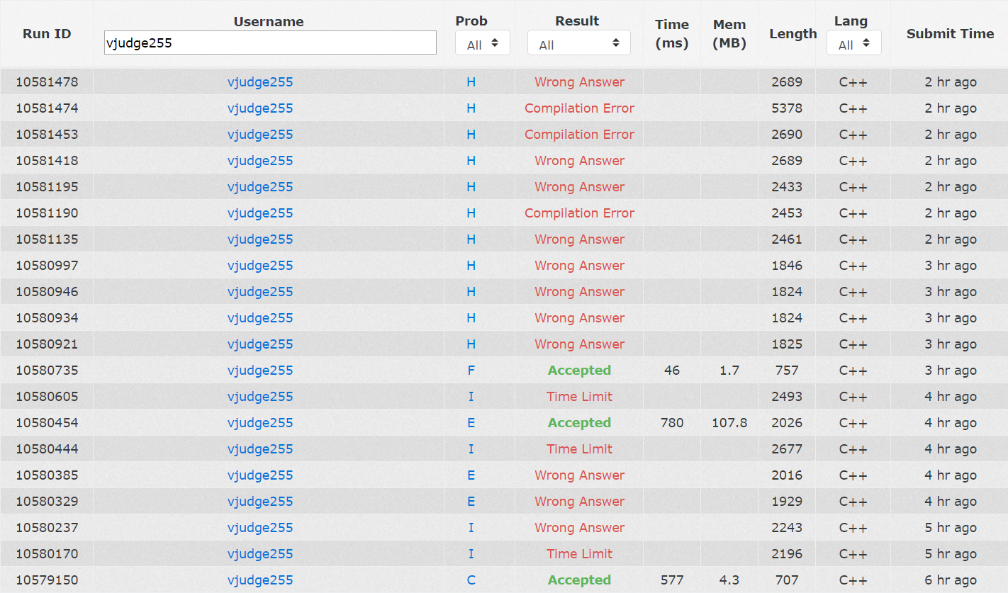Open vjudge255 profile for run 10581478
The width and height of the screenshot is (1008, 593).
(260, 82)
